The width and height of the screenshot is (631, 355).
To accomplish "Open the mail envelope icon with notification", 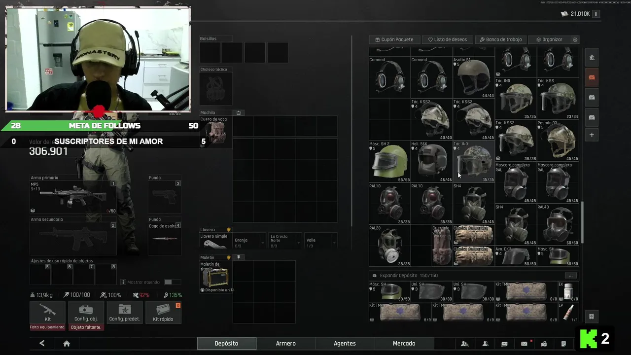I will tap(524, 344).
